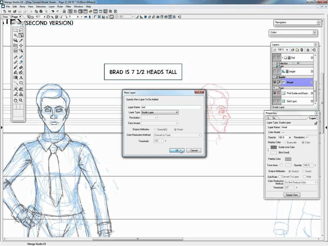This screenshot has height=246, width=328.
Task: Select the Line tool in toolbox
Action: click(15, 83)
